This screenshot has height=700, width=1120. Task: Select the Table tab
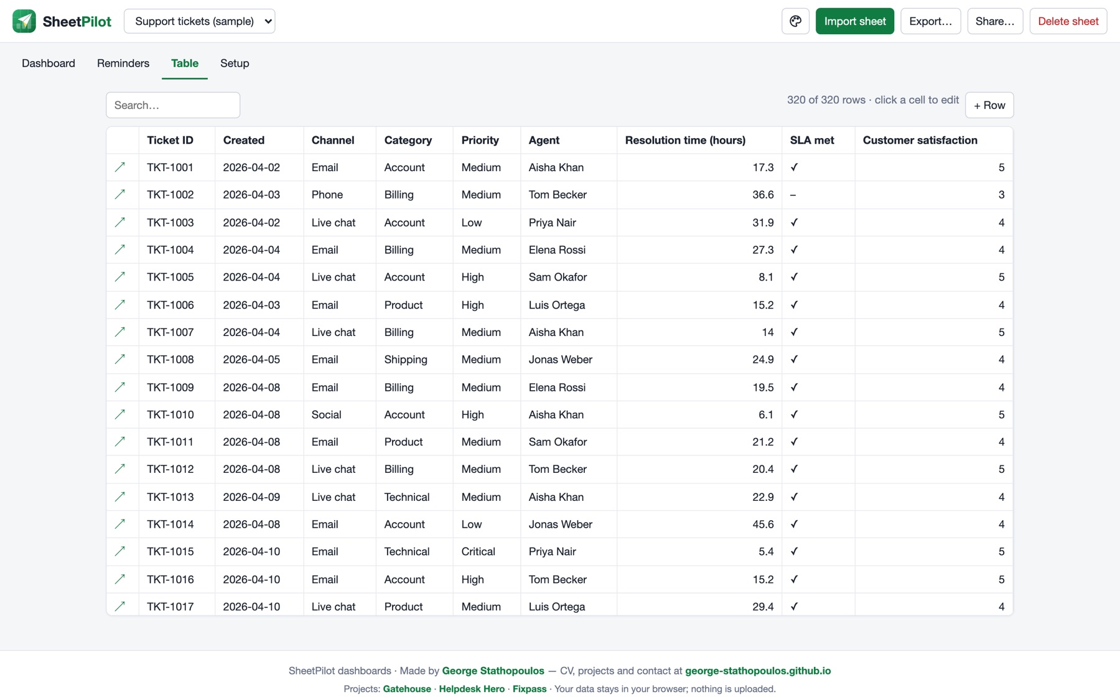pyautogui.click(x=185, y=63)
